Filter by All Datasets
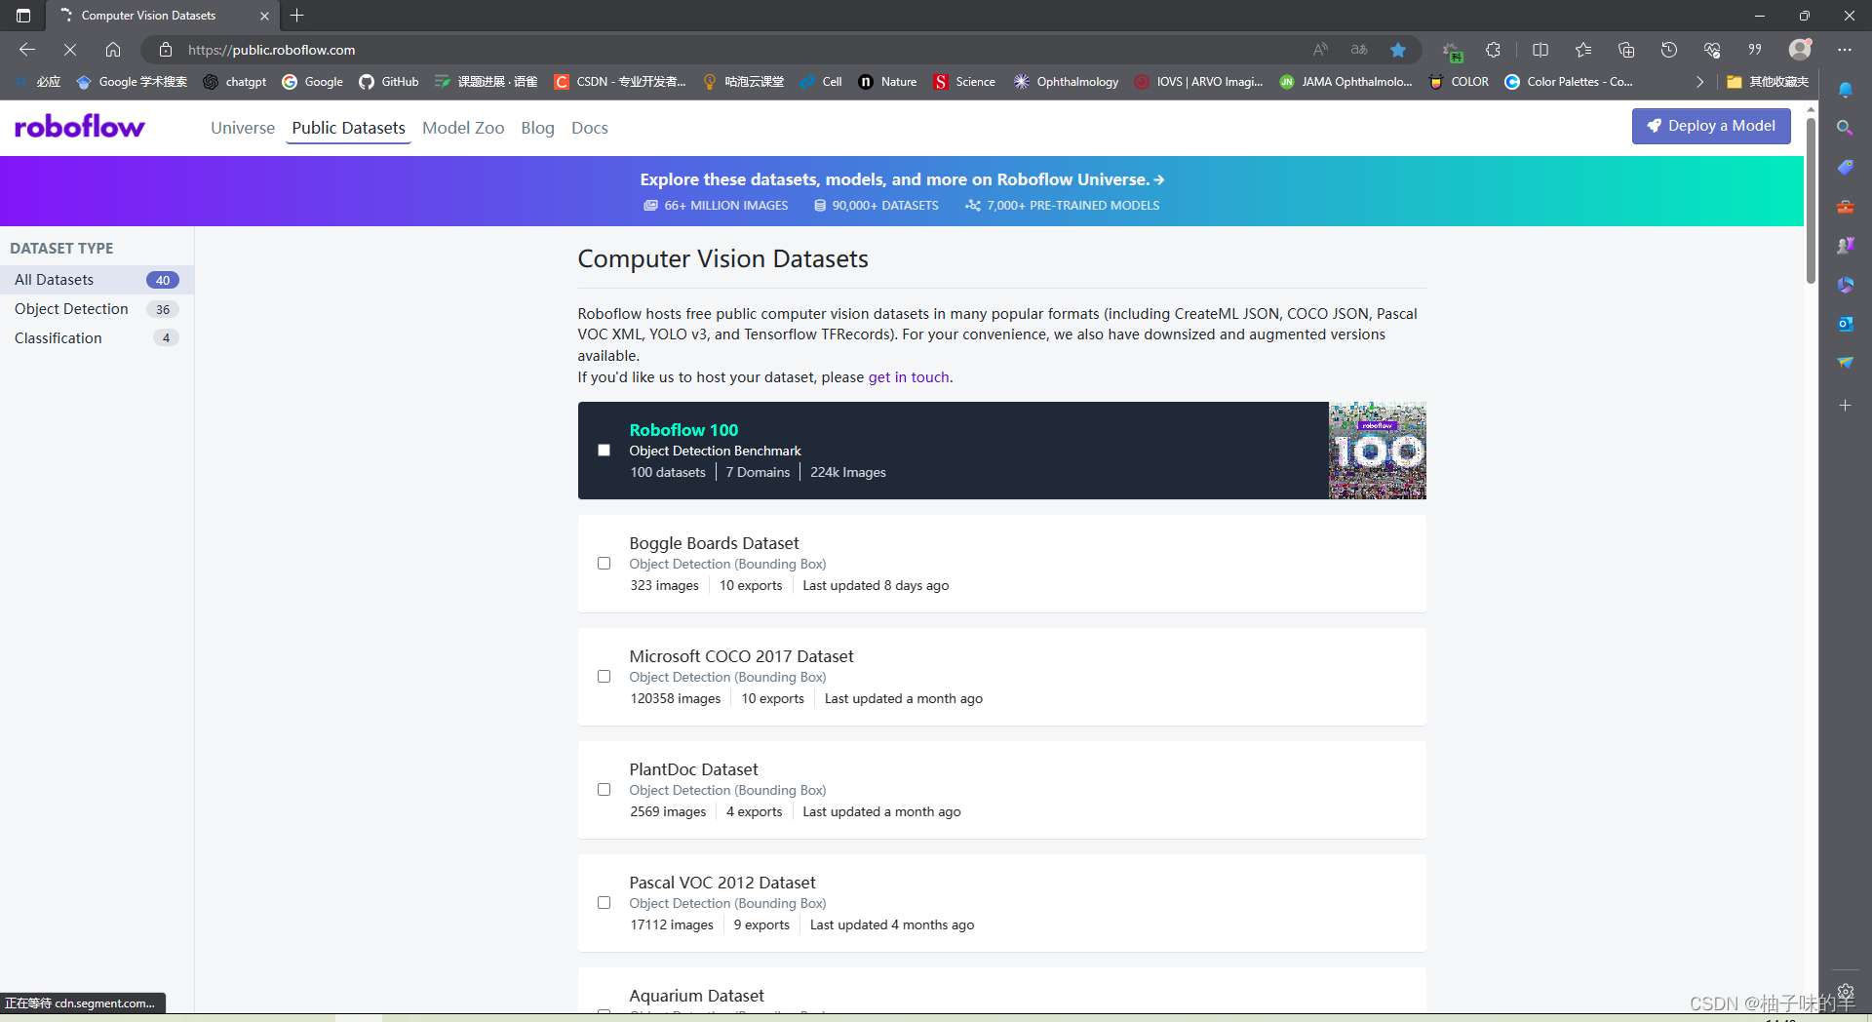The width and height of the screenshot is (1872, 1022). coord(97,280)
